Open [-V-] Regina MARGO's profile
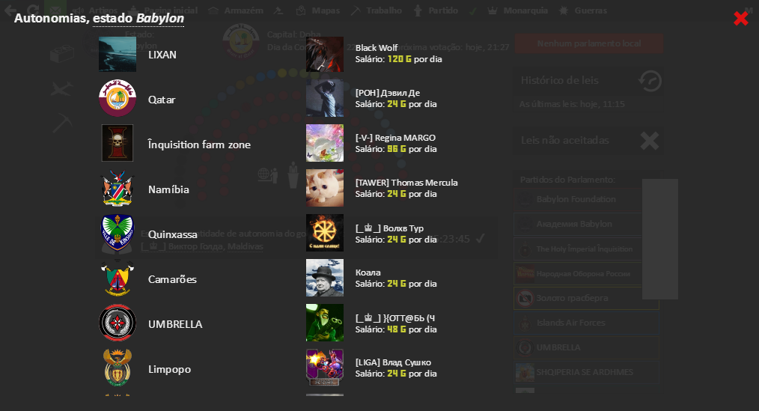This screenshot has height=411, width=759. coord(395,138)
